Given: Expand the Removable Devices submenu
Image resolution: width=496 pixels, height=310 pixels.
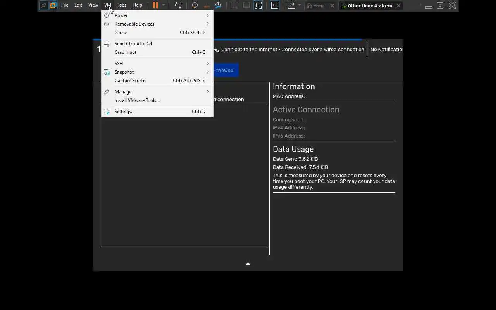Looking at the screenshot, I should [x=157, y=24].
